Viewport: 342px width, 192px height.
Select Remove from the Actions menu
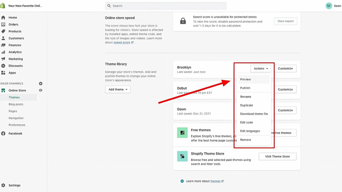pos(253,140)
